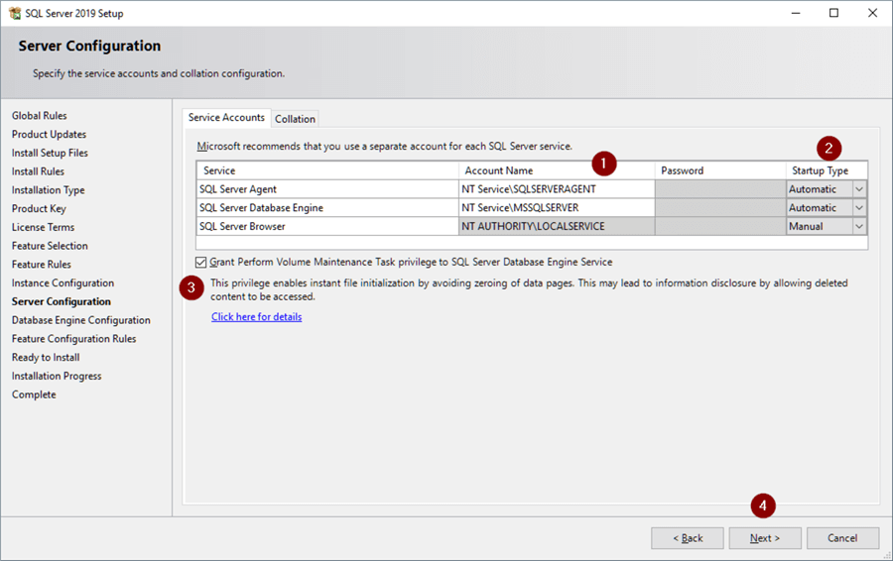The image size is (893, 561).
Task: Select License Terms step
Action: (x=43, y=227)
